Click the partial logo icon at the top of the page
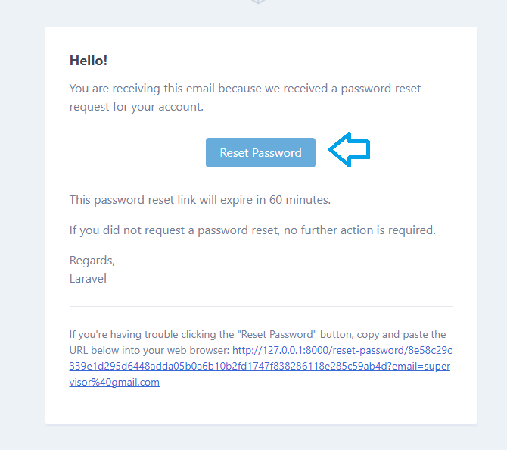The height and width of the screenshot is (450, 507). [258, 2]
